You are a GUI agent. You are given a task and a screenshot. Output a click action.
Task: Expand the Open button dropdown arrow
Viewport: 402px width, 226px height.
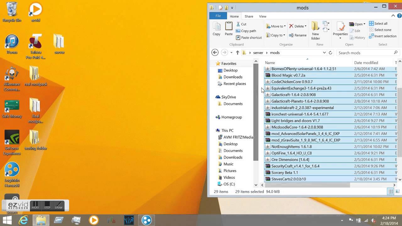[x=364, y=24]
